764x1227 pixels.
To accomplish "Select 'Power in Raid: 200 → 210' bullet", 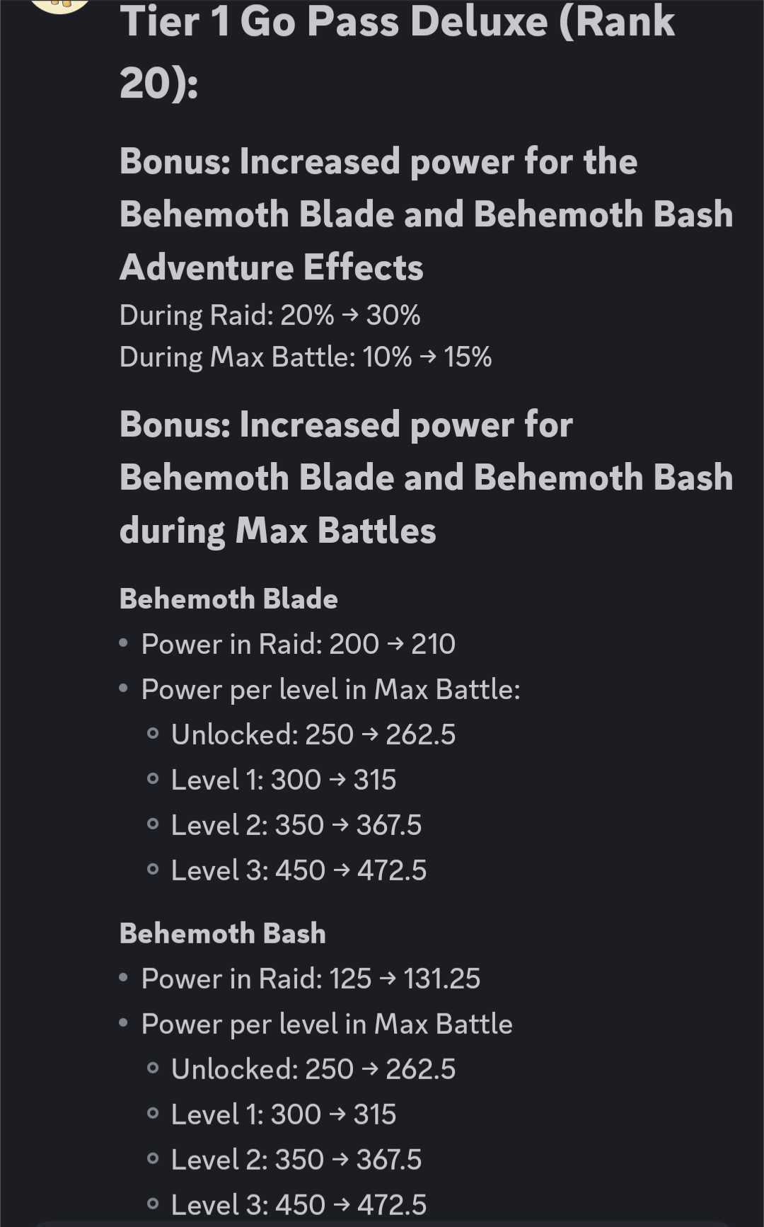I will pyautogui.click(x=299, y=644).
